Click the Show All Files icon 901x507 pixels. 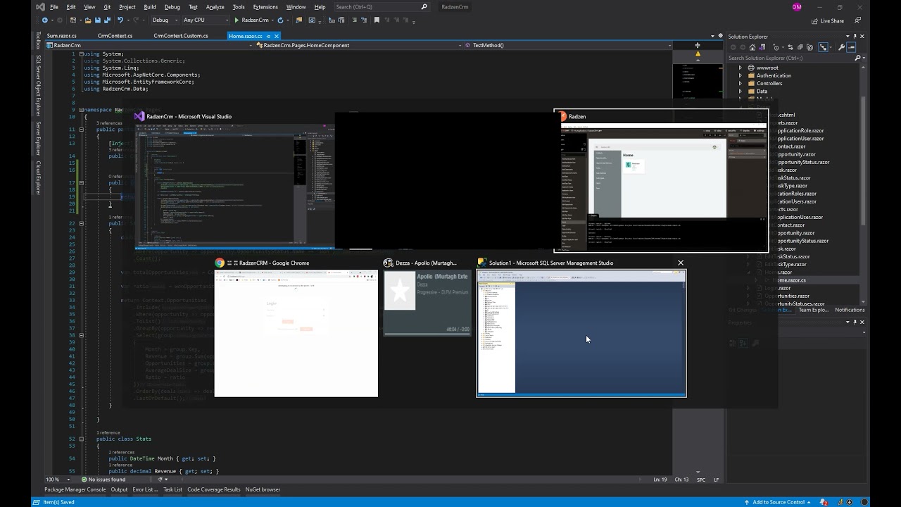[809, 47]
